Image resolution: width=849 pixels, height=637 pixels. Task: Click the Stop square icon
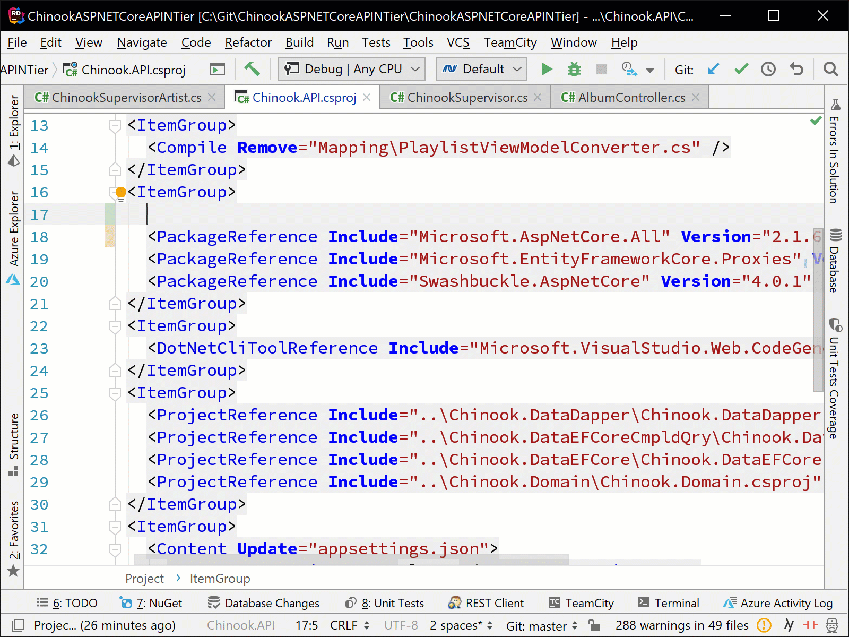[x=601, y=69]
